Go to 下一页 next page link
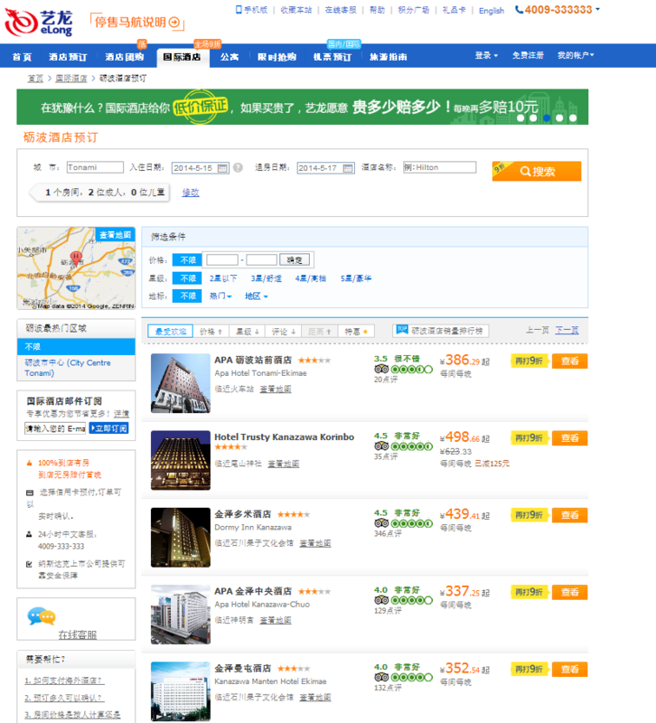 (x=567, y=330)
